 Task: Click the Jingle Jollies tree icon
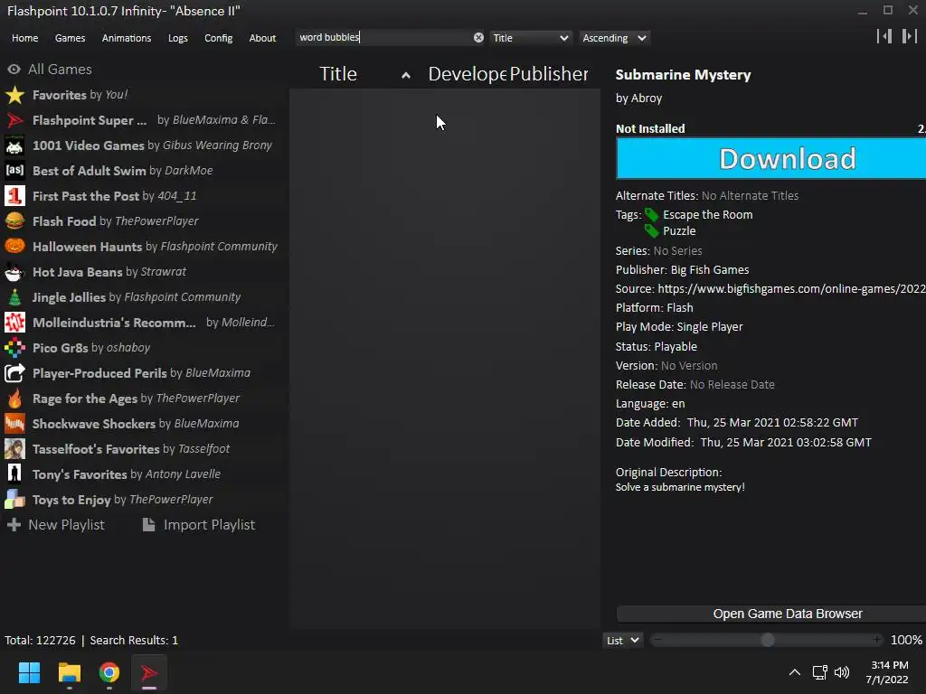point(14,297)
